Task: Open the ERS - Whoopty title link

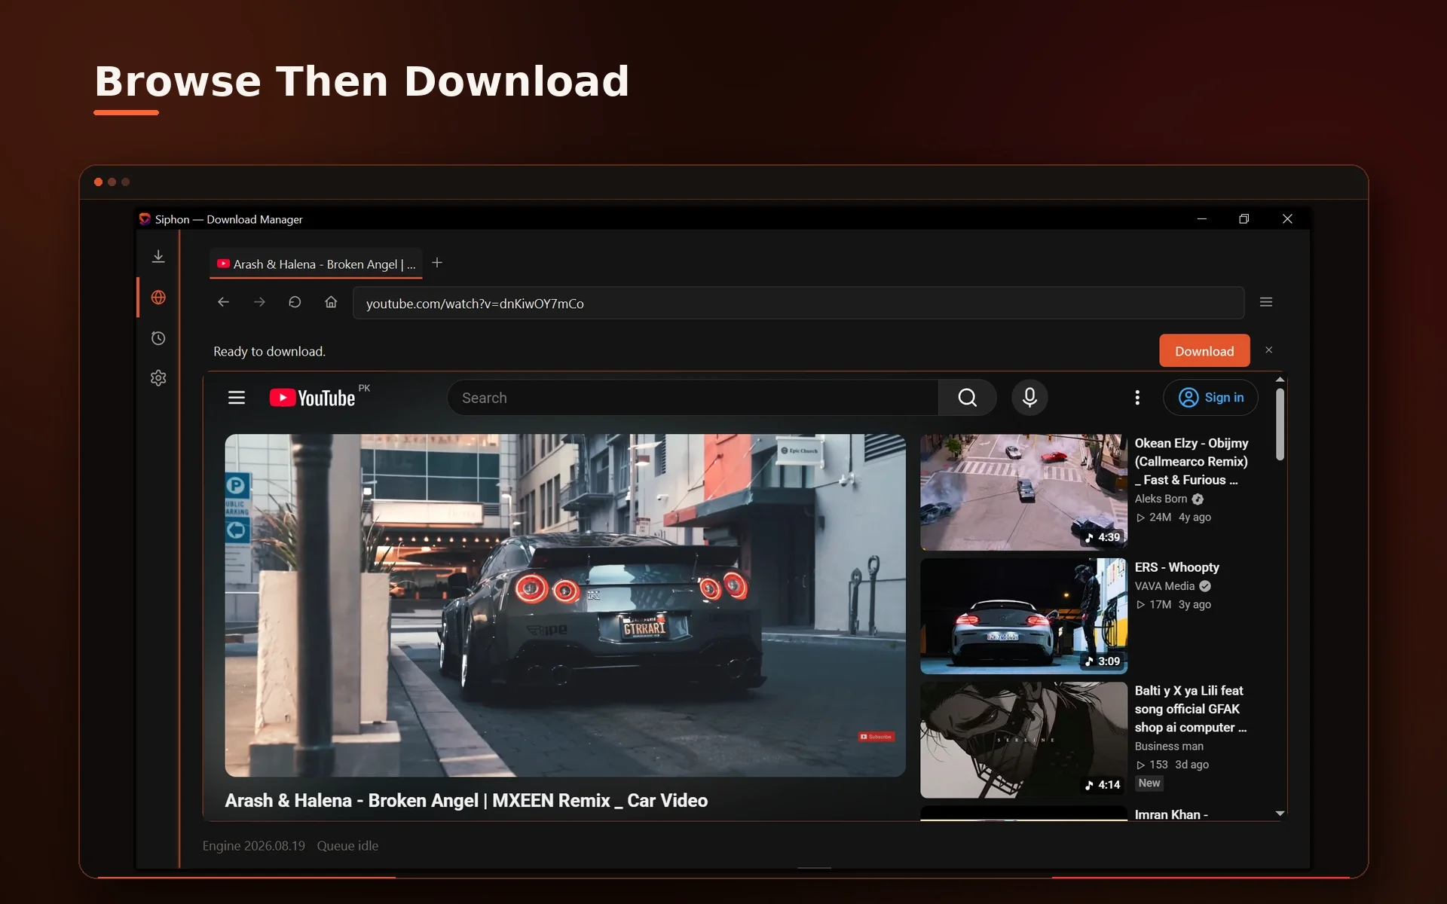Action: [1177, 567]
